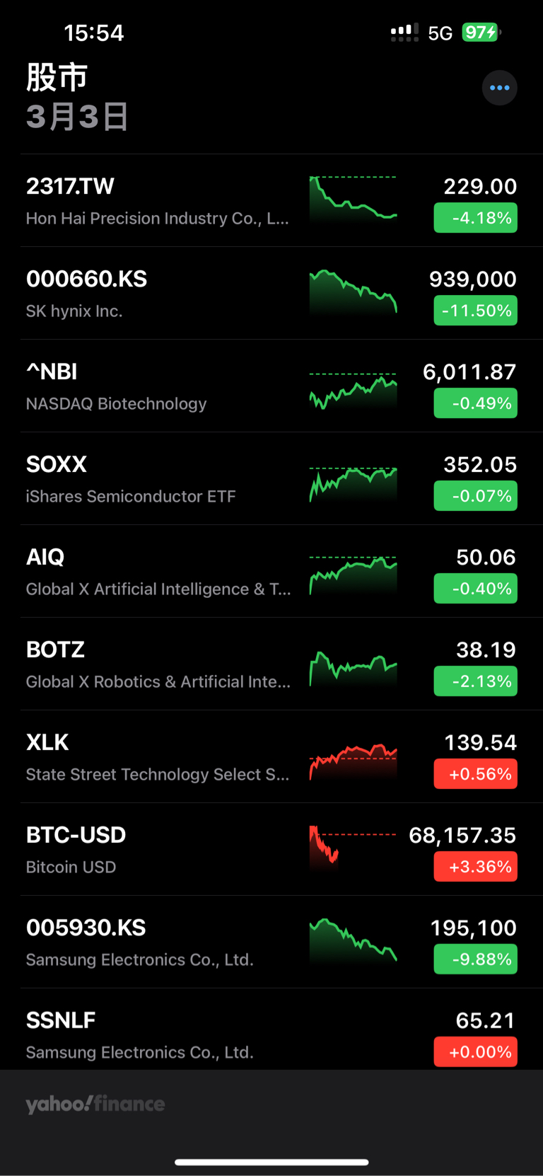
Task: Open the three-dot more options menu
Action: click(499, 88)
